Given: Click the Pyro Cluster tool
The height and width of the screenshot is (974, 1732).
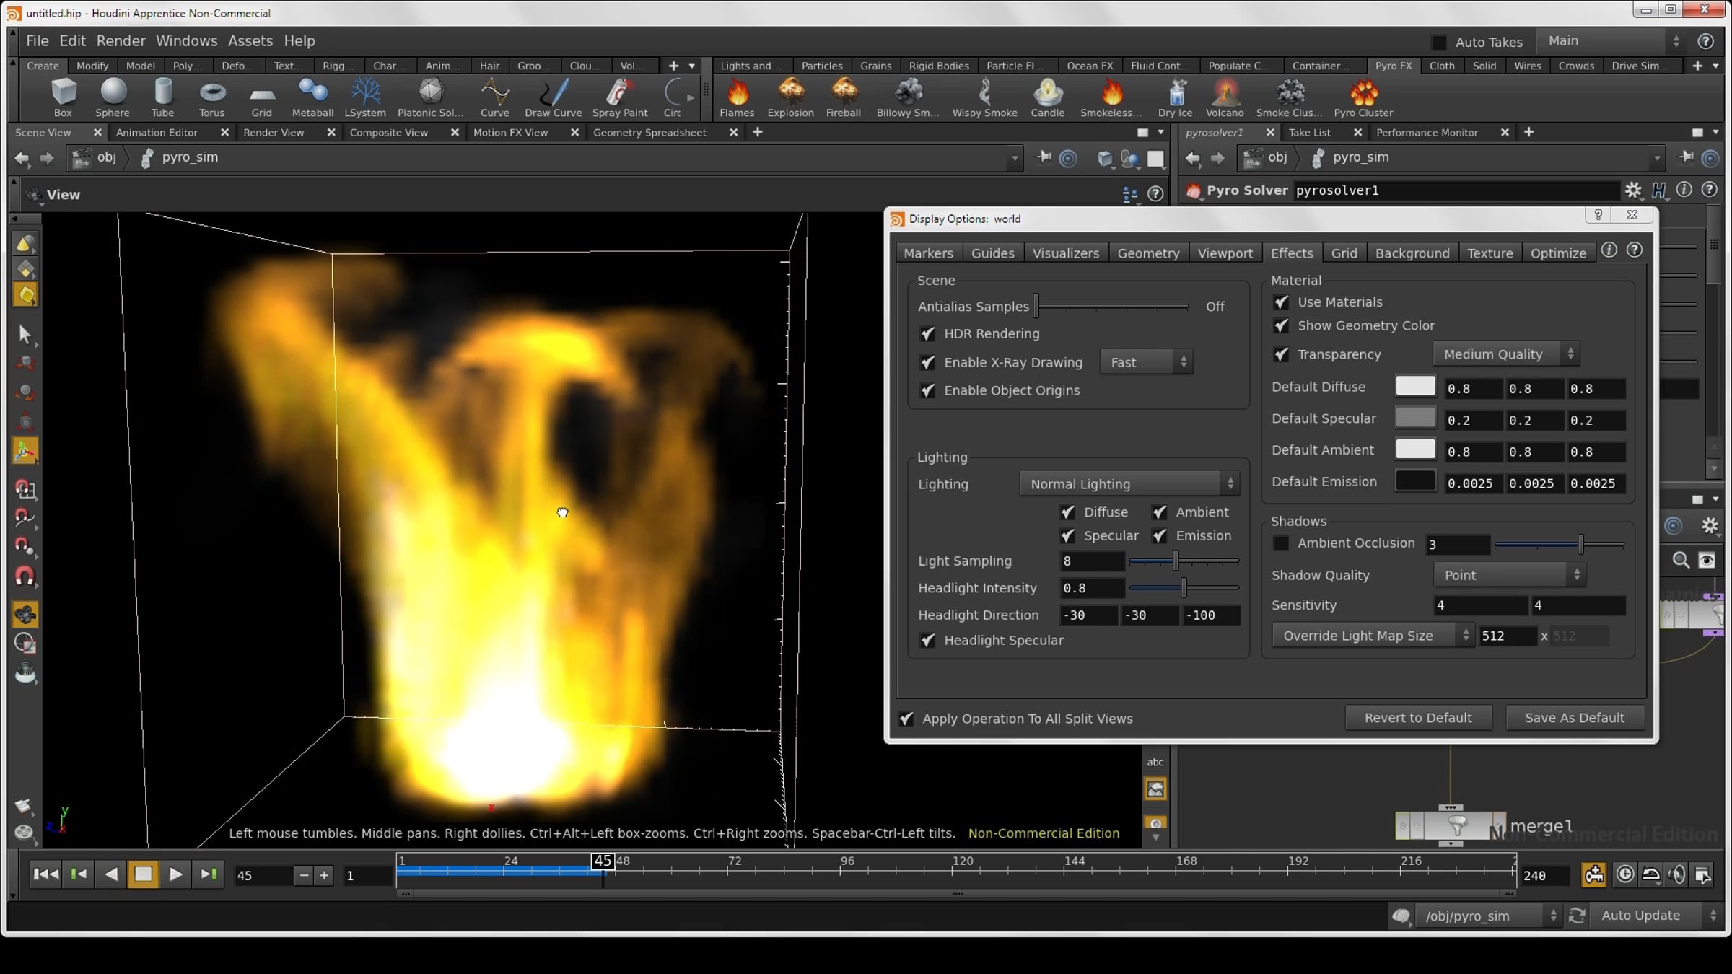Looking at the screenshot, I should click(1364, 97).
